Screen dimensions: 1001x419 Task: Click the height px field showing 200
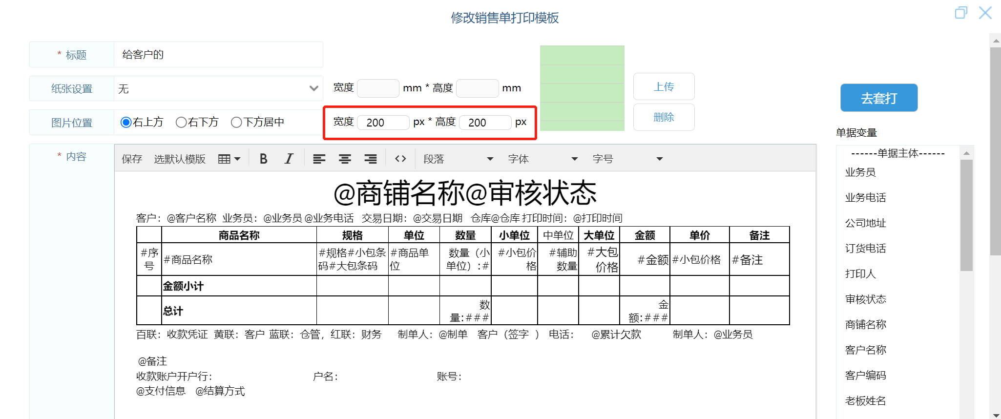(x=485, y=122)
